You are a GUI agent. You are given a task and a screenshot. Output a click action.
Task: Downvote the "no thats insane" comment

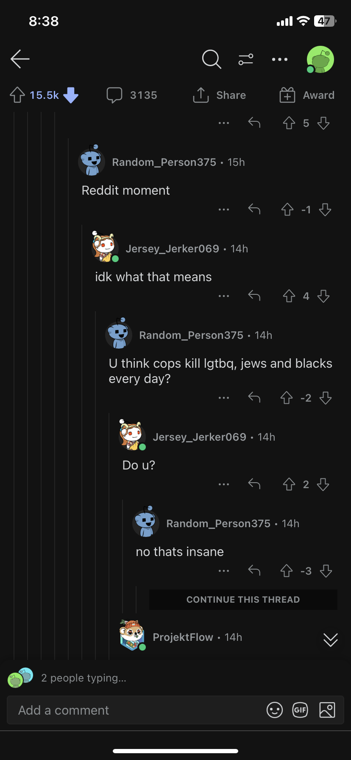326,571
